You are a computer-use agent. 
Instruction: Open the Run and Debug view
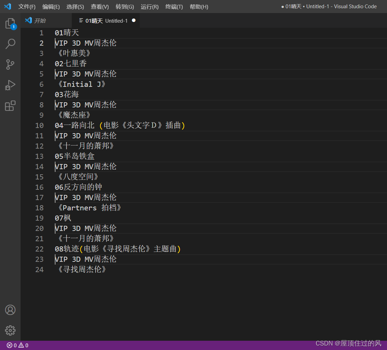pyautogui.click(x=10, y=85)
